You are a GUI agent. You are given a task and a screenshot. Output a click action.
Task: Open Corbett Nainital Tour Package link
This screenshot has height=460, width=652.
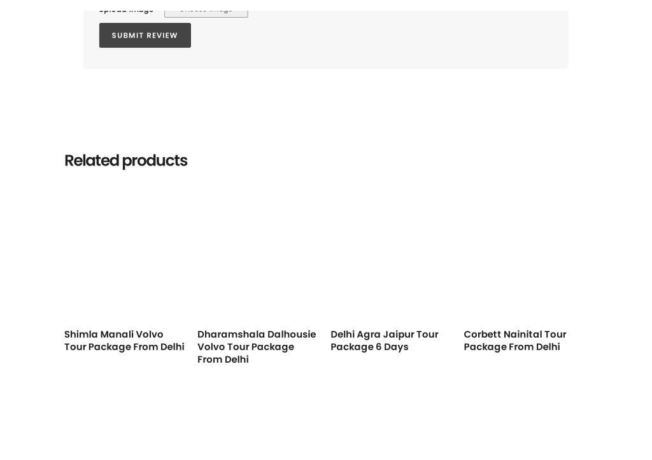click(514, 340)
